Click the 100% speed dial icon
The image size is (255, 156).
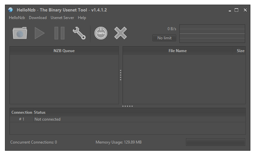[x=101, y=33]
